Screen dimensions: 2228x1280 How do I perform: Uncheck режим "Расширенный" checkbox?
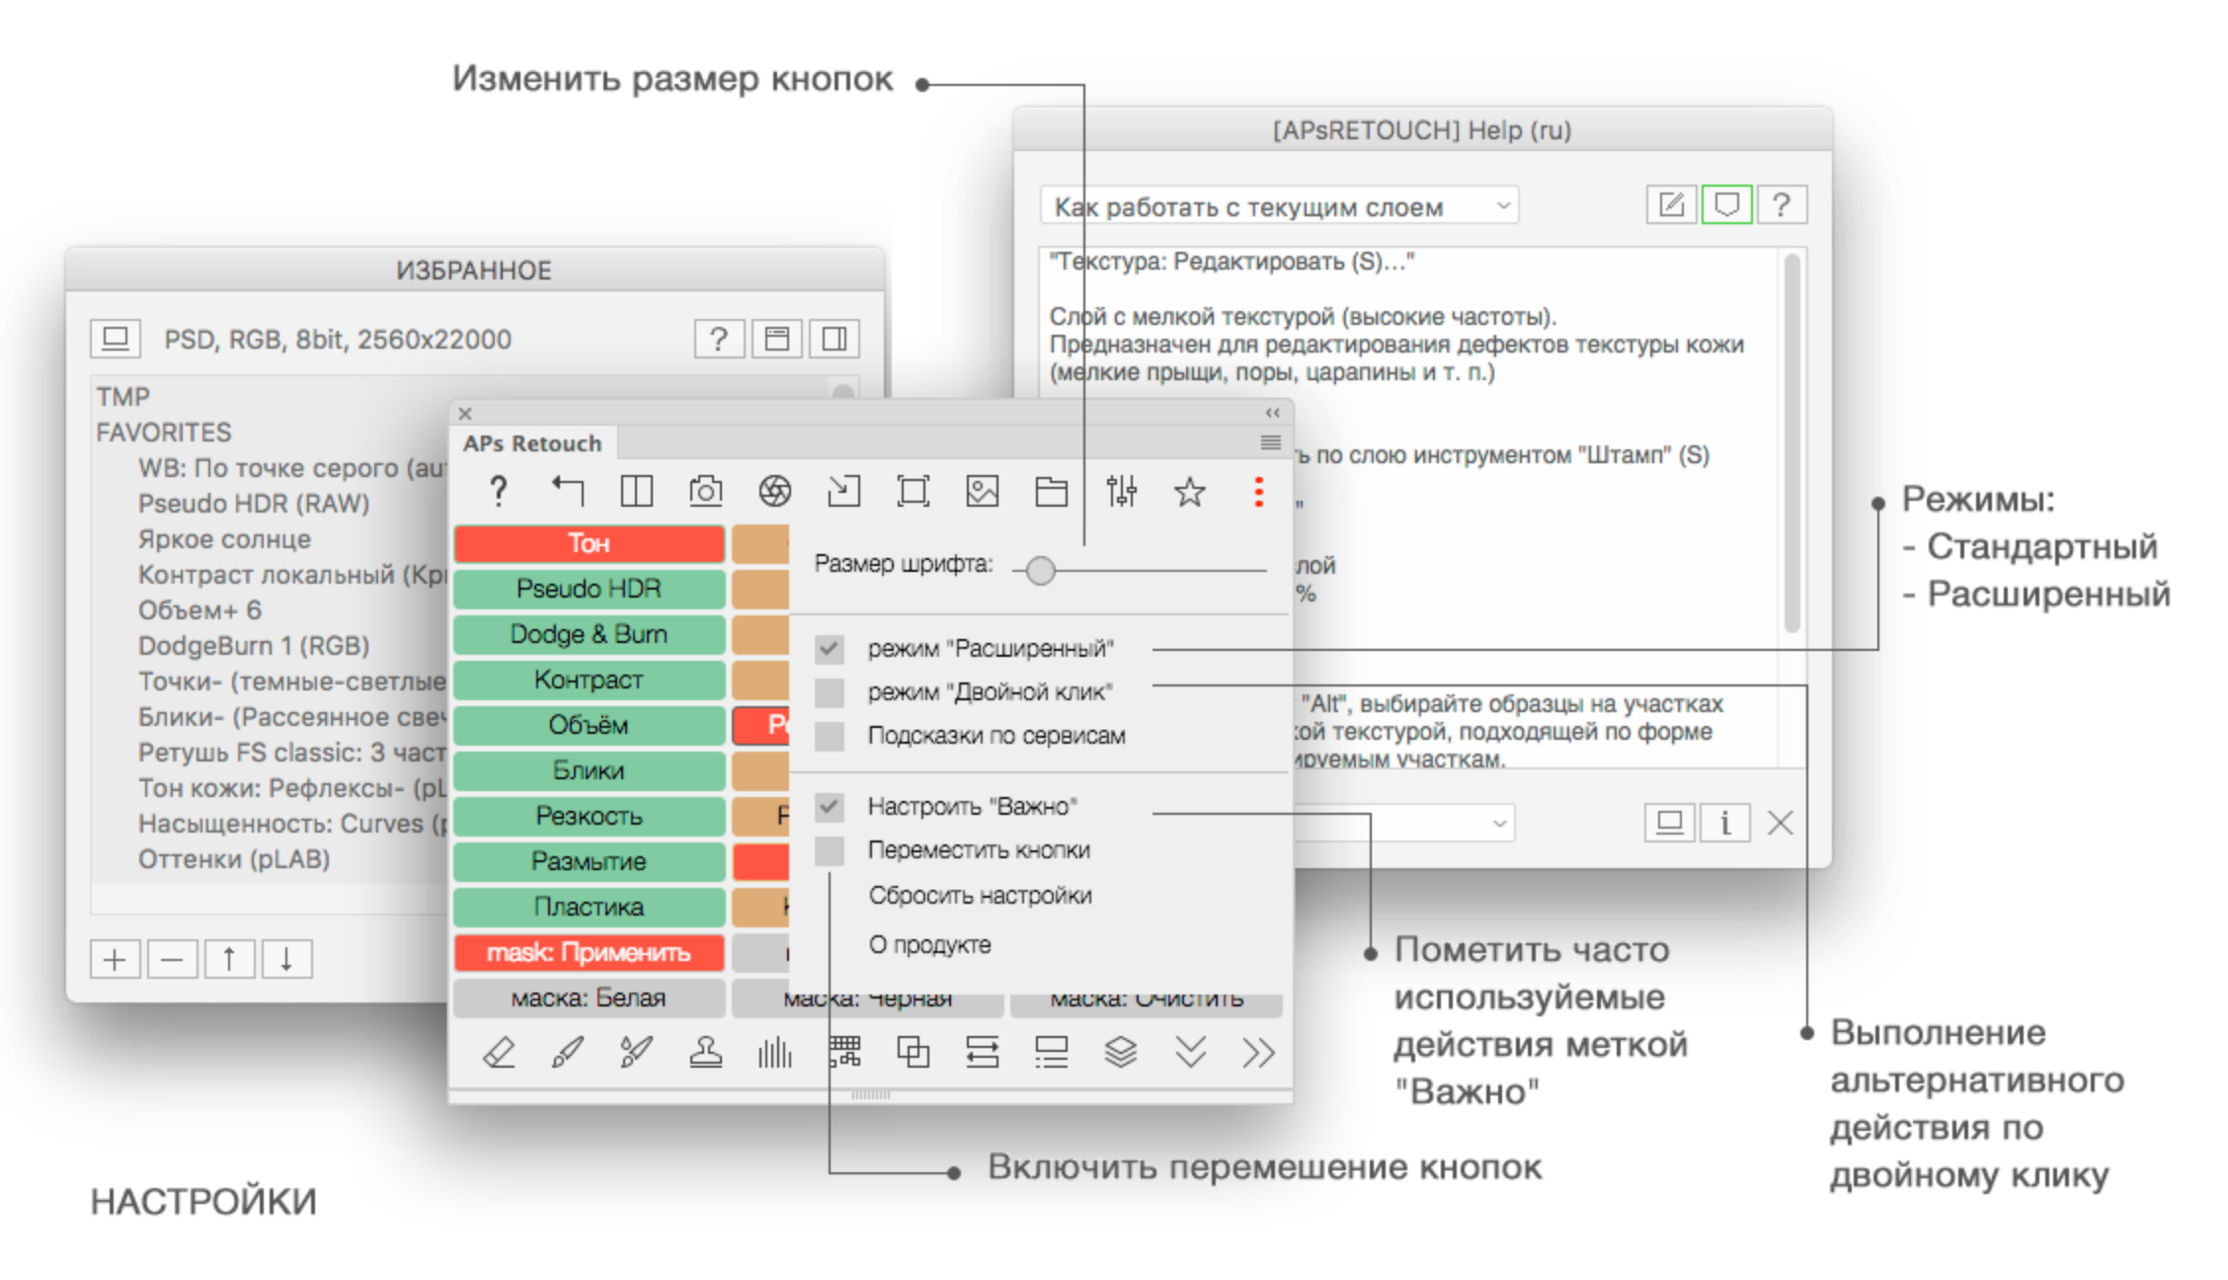pyautogui.click(x=830, y=649)
